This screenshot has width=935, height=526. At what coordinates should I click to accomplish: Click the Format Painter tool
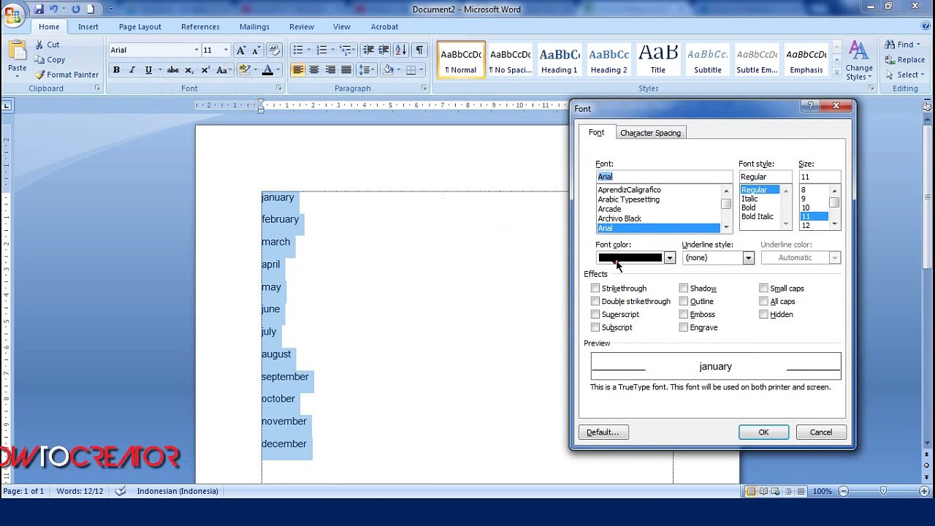[66, 75]
